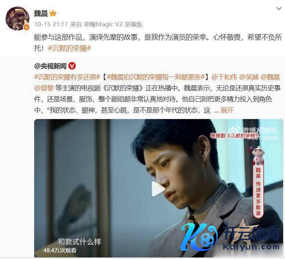This screenshot has width=285, height=259.
Task: Visit the @曾黎 mention
Action: pyautogui.click(x=44, y=88)
